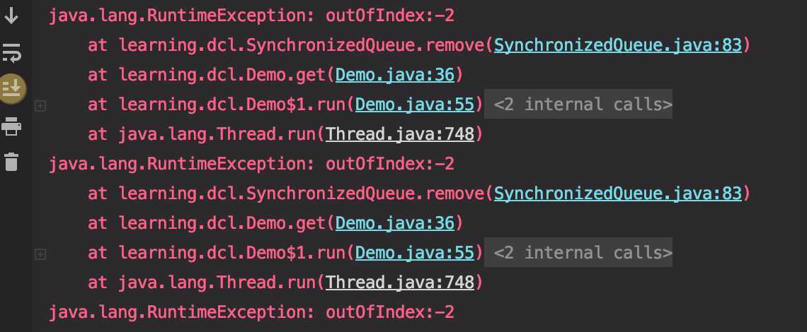This screenshot has width=807, height=332.
Task: Open SynchronizedQueue.java:83 link in second stack trace
Action: tap(617, 194)
